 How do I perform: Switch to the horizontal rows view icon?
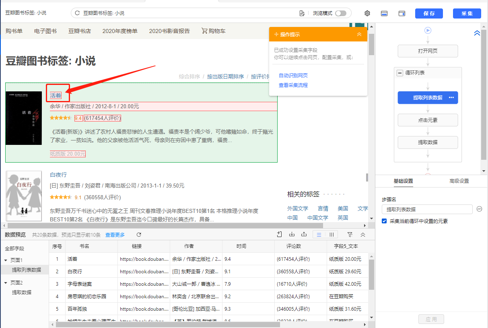319,235
